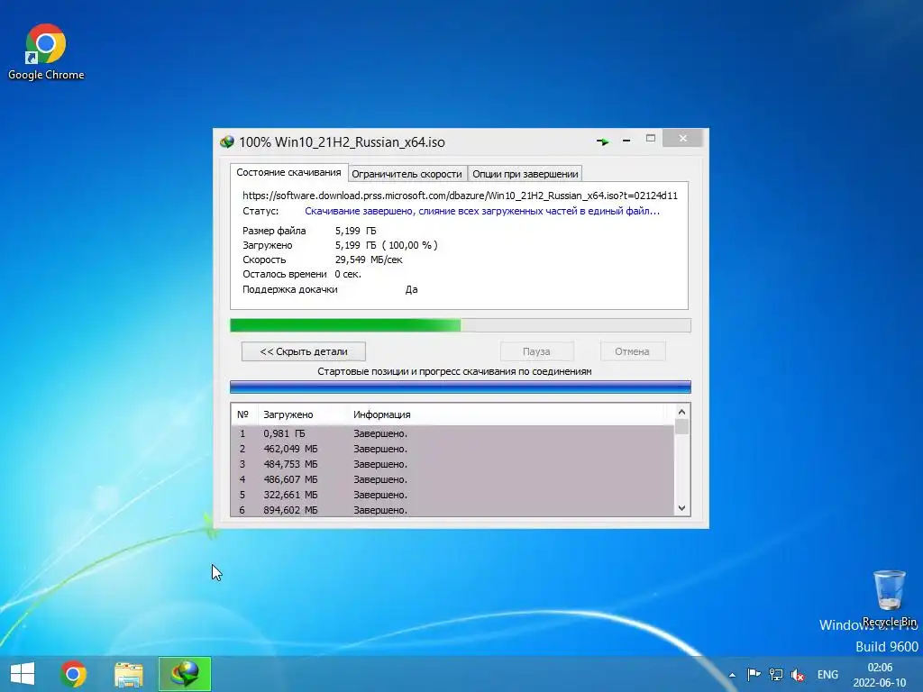Screen dimensions: 923x692
Task: Select the download URL text
Action: point(460,196)
